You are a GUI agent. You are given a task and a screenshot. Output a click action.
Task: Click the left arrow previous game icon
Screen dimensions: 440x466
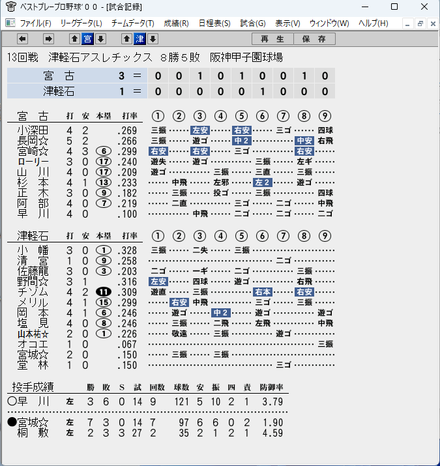click(x=23, y=38)
